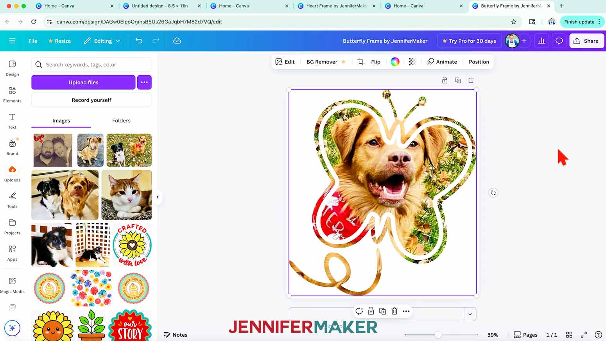The image size is (606, 341).
Task: Open the Elements sidebar panel
Action: [x=12, y=95]
